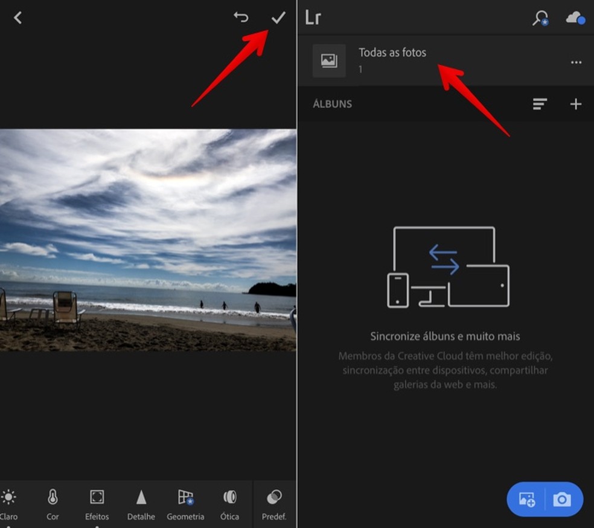Open the Claro light adjustments
594x528 pixels.
click(x=8, y=504)
